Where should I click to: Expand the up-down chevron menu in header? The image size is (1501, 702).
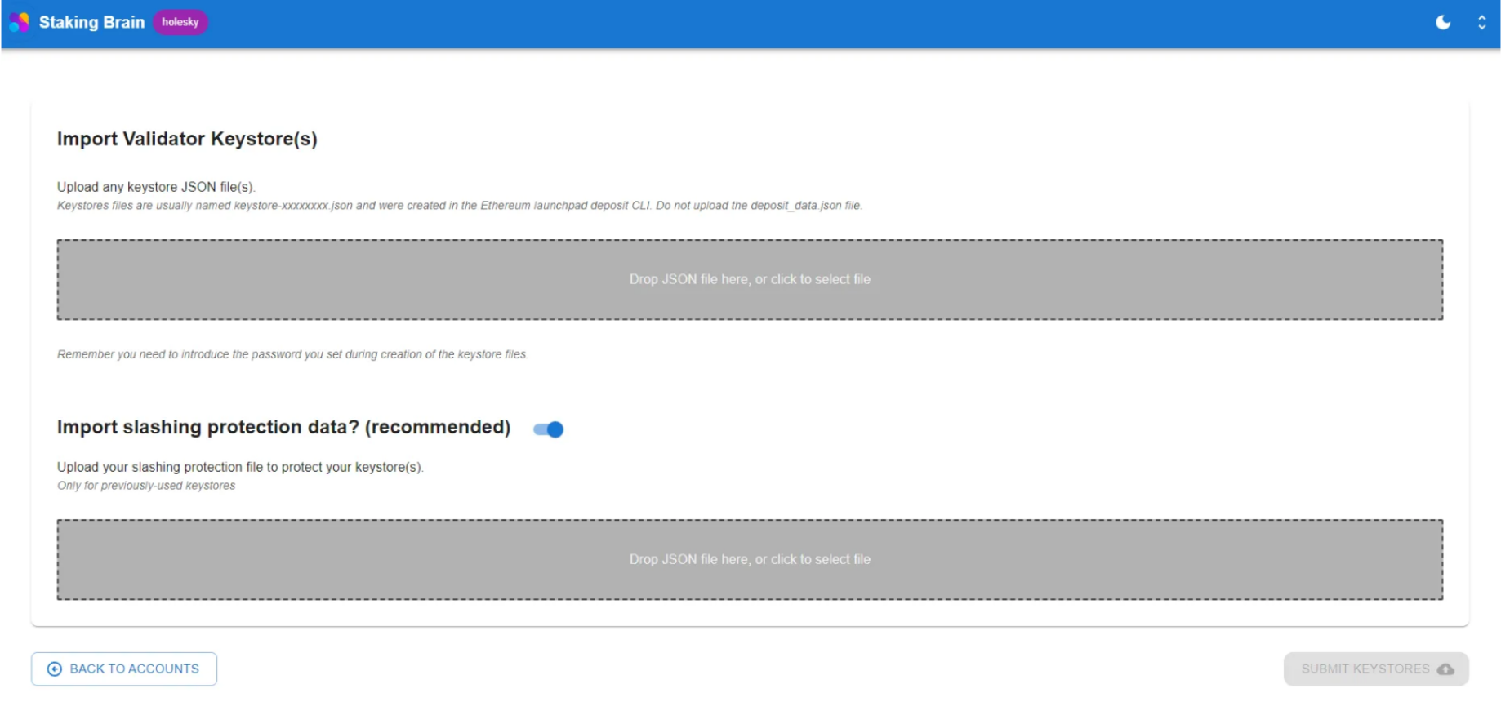click(1481, 22)
